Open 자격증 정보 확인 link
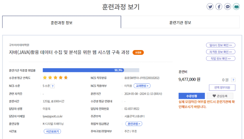244x139 pixels. [221, 52]
